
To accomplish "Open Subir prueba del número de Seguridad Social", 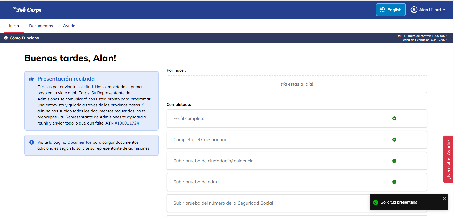I will pos(297,203).
